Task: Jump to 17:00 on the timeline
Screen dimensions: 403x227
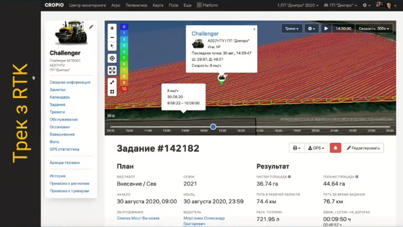Action: click(259, 131)
